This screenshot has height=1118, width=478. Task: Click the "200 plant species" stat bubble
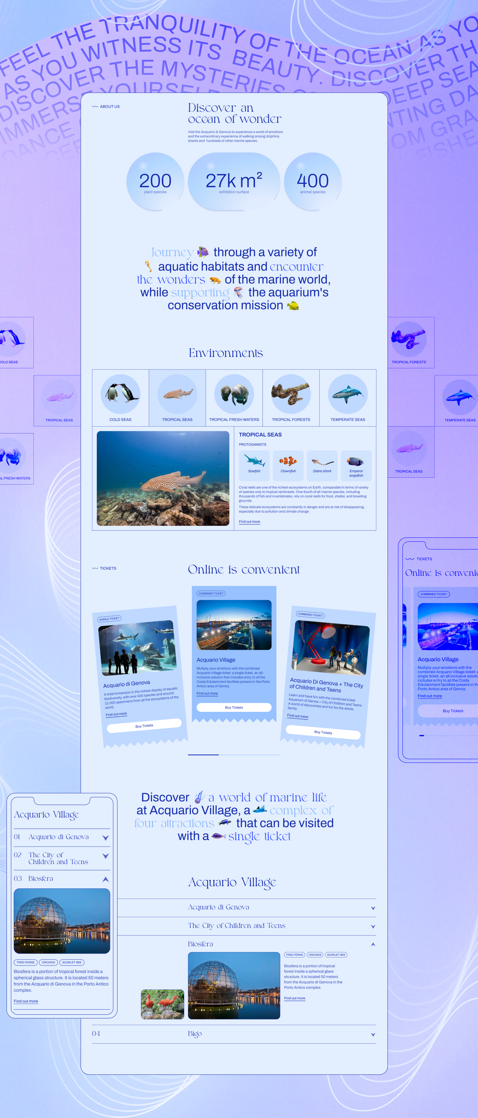[155, 181]
